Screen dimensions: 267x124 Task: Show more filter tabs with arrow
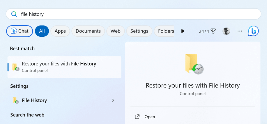pyautogui.click(x=183, y=31)
